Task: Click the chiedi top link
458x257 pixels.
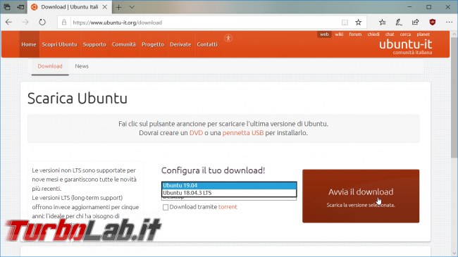Action: pyautogui.click(x=373, y=35)
